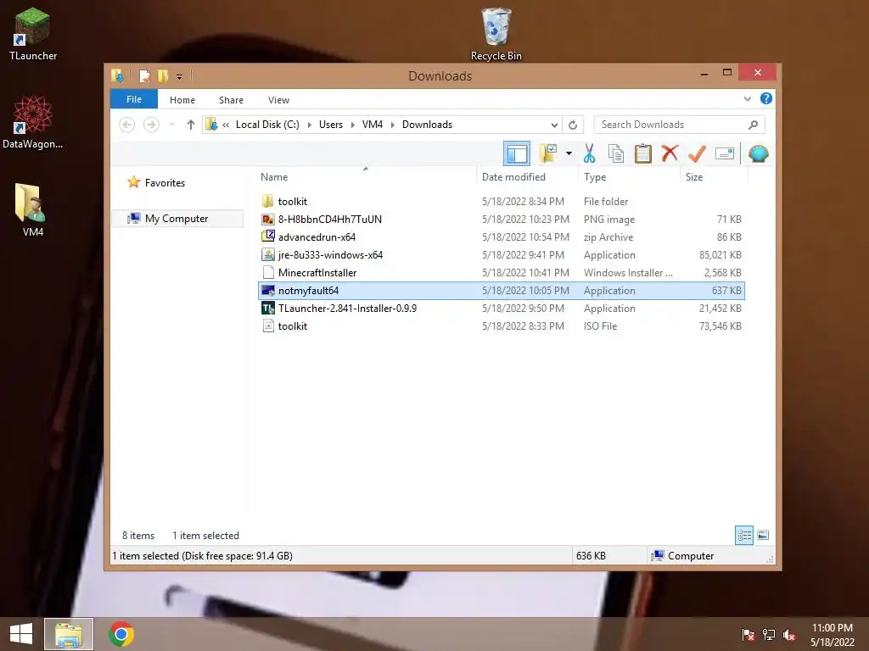869x651 pixels.
Task: Open the File ribbon tab
Action: [134, 99]
